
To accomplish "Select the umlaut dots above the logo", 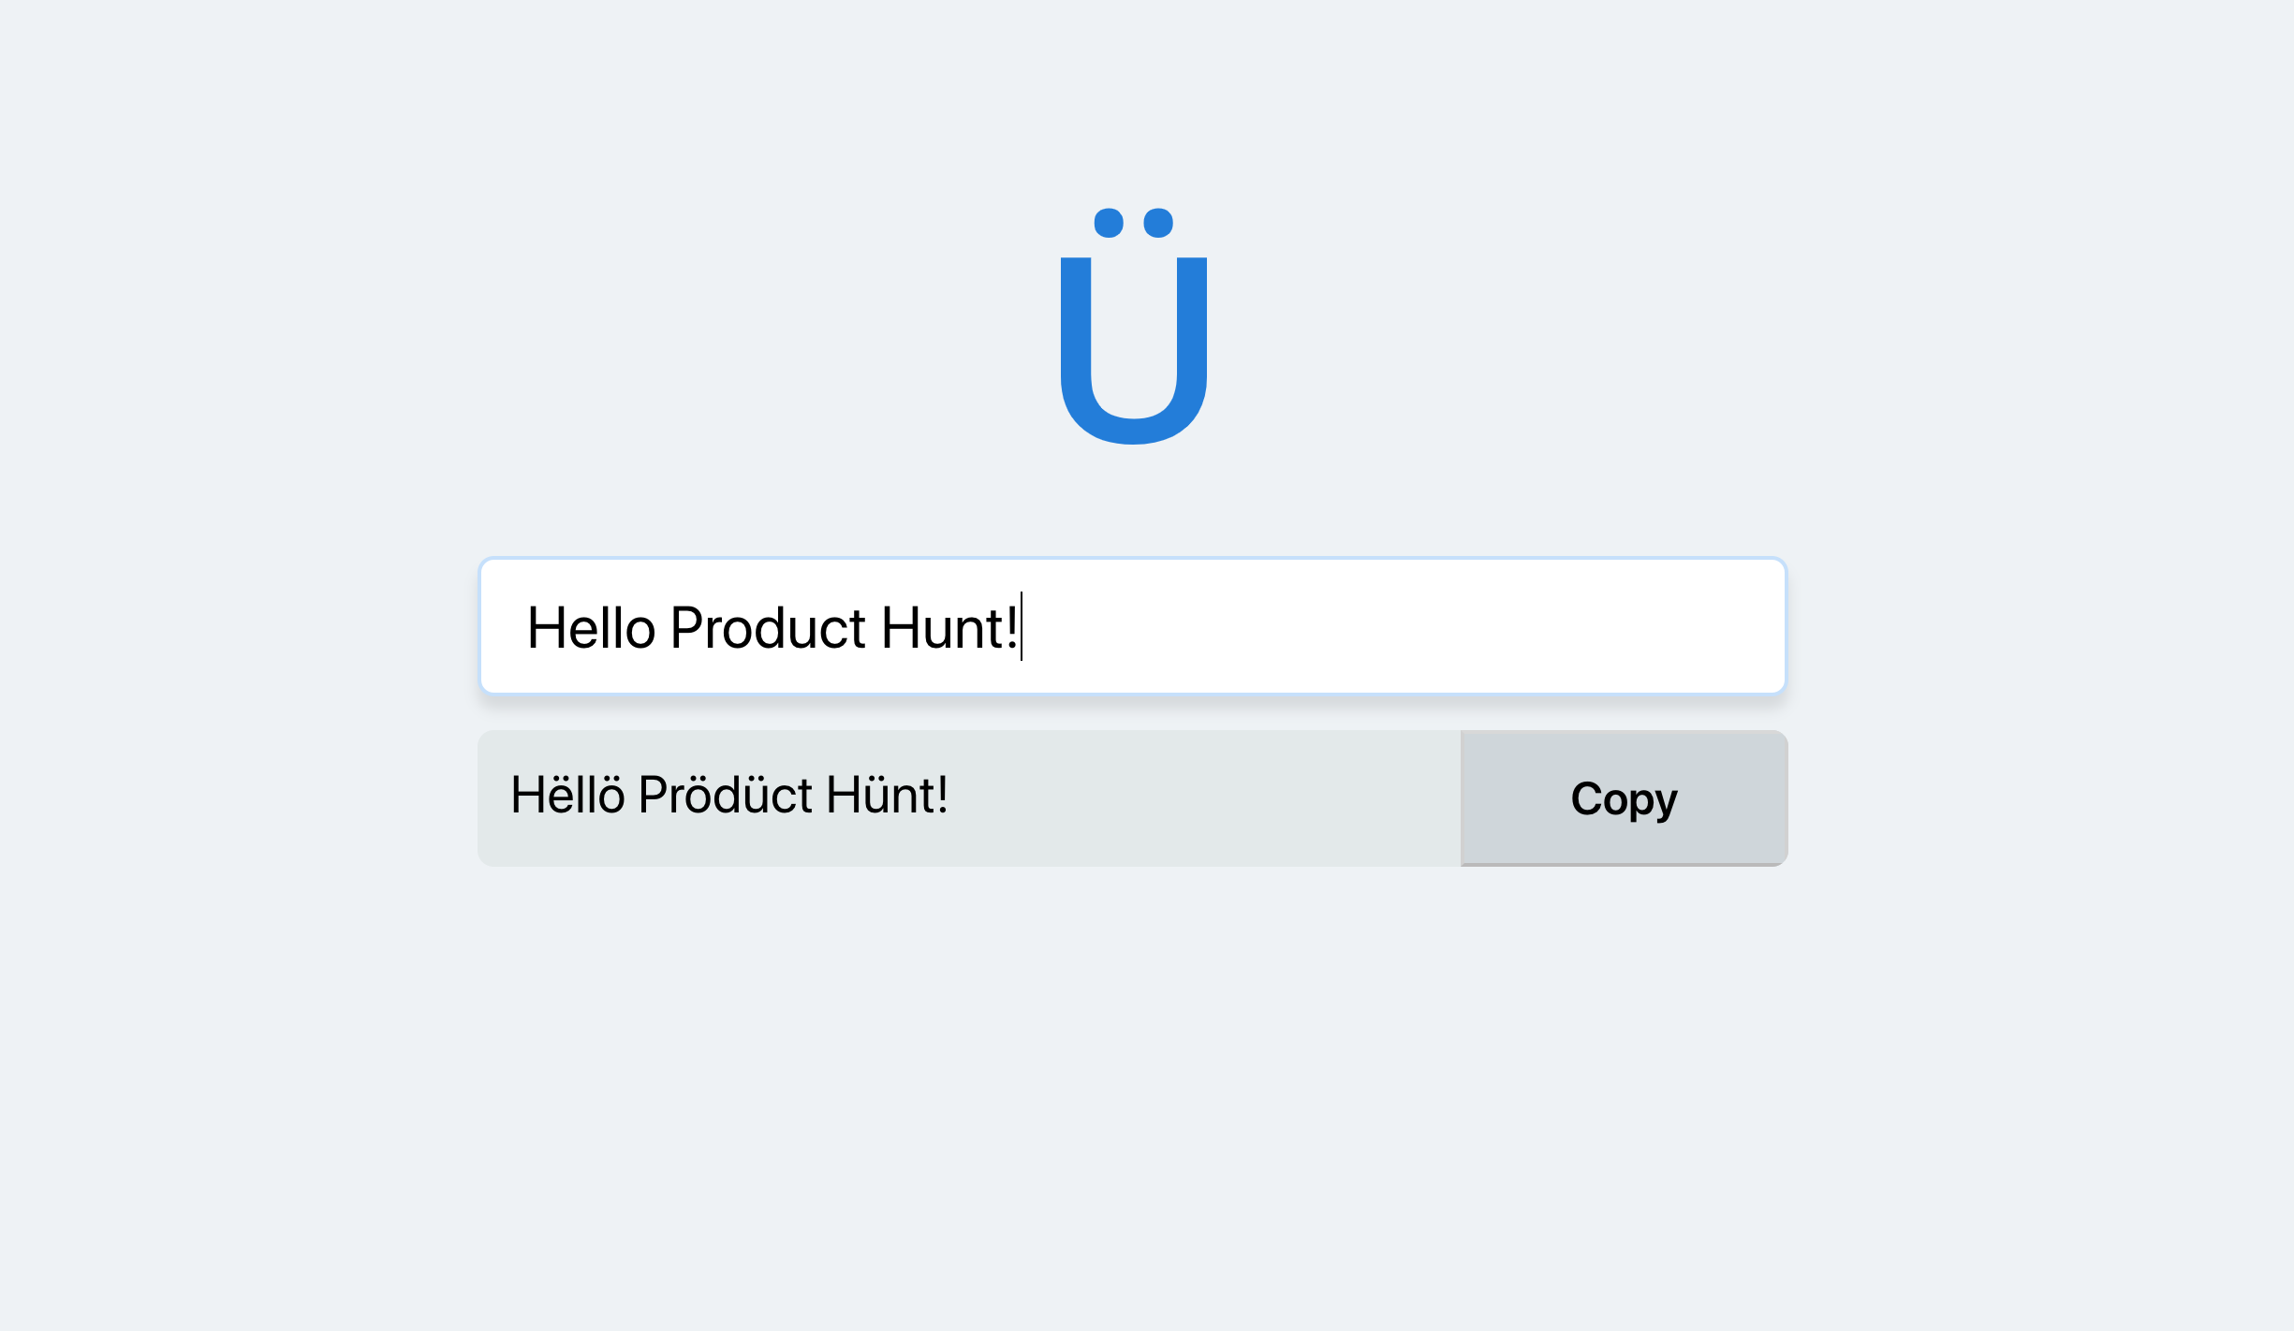I will point(1133,221).
